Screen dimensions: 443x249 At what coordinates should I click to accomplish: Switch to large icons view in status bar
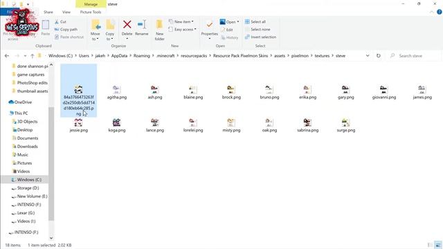pyautogui.click(x=438, y=245)
